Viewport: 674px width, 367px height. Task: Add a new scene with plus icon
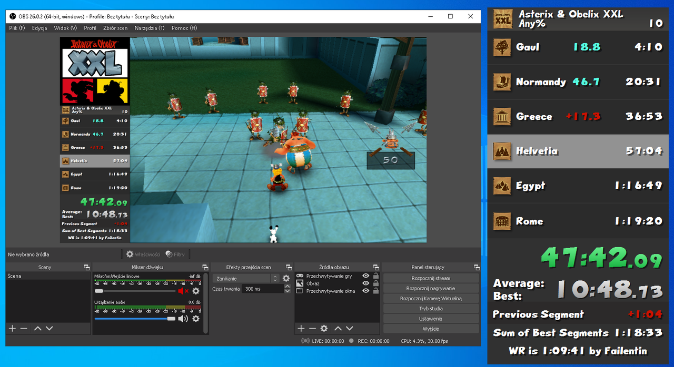click(13, 328)
